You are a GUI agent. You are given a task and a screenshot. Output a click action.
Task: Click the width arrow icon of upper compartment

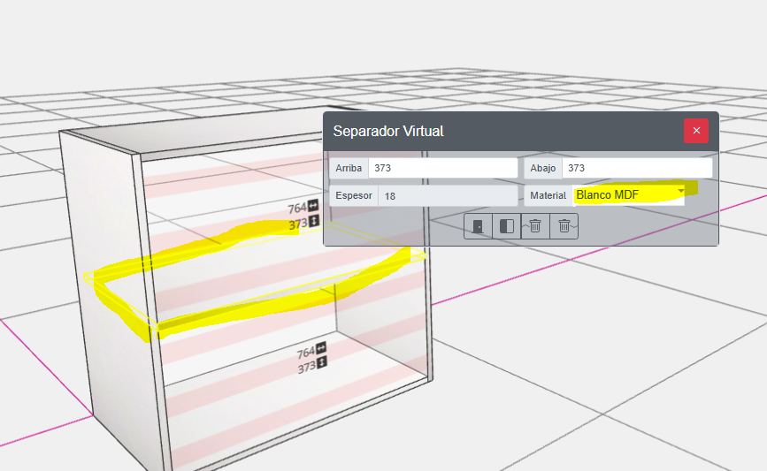[x=313, y=206]
